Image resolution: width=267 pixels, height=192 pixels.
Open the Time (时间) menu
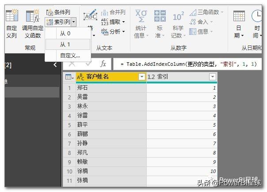tap(257, 24)
